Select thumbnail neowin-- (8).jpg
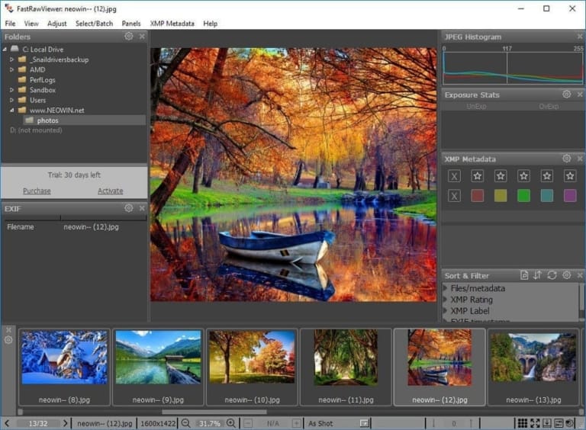586x430 pixels. [64, 367]
